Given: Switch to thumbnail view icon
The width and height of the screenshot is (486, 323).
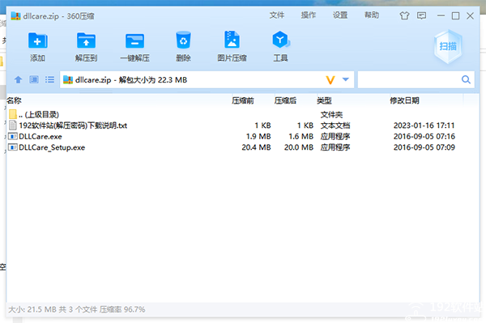Looking at the screenshot, I should click(x=34, y=79).
